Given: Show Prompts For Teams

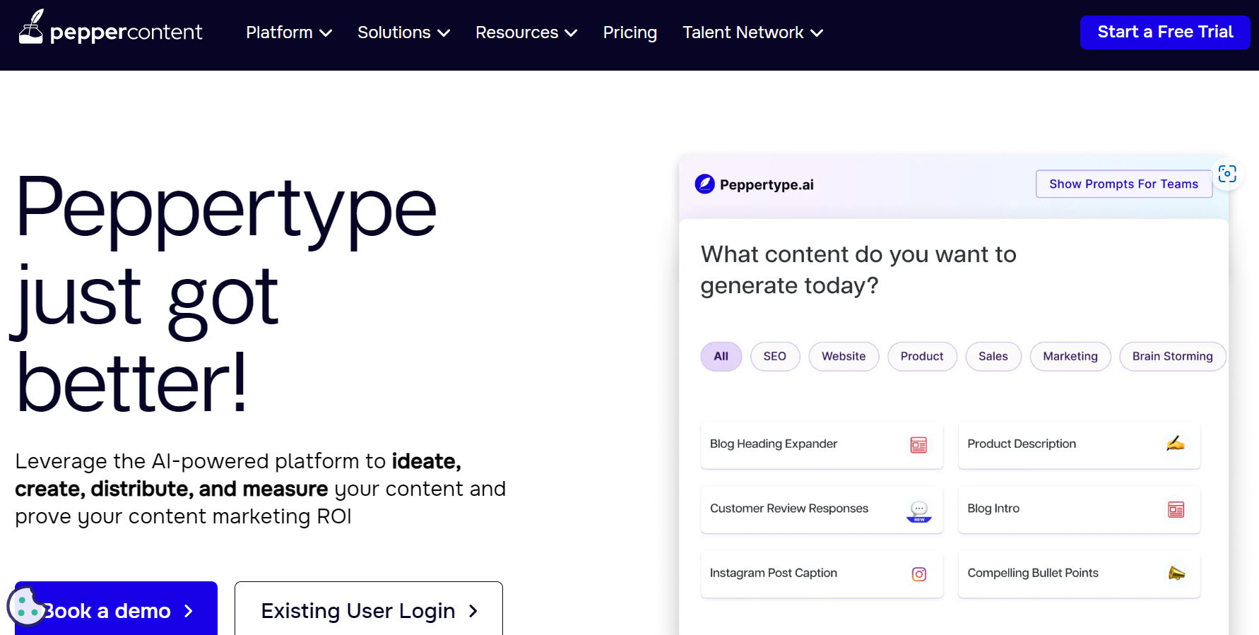Looking at the screenshot, I should pyautogui.click(x=1123, y=184).
